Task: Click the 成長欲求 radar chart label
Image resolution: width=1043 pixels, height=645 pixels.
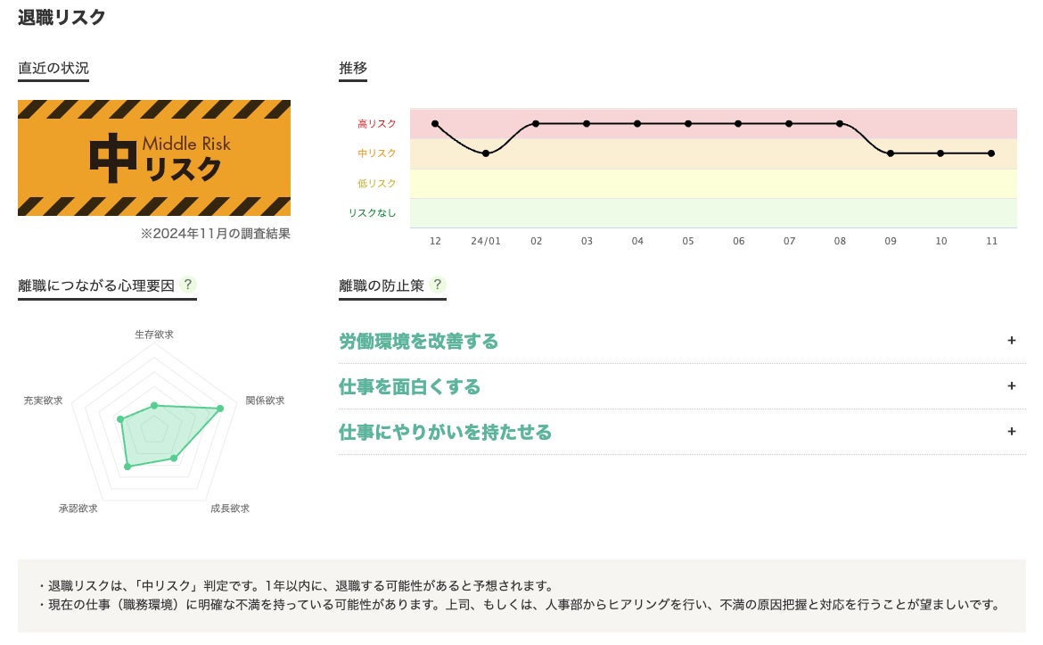Action: click(230, 508)
